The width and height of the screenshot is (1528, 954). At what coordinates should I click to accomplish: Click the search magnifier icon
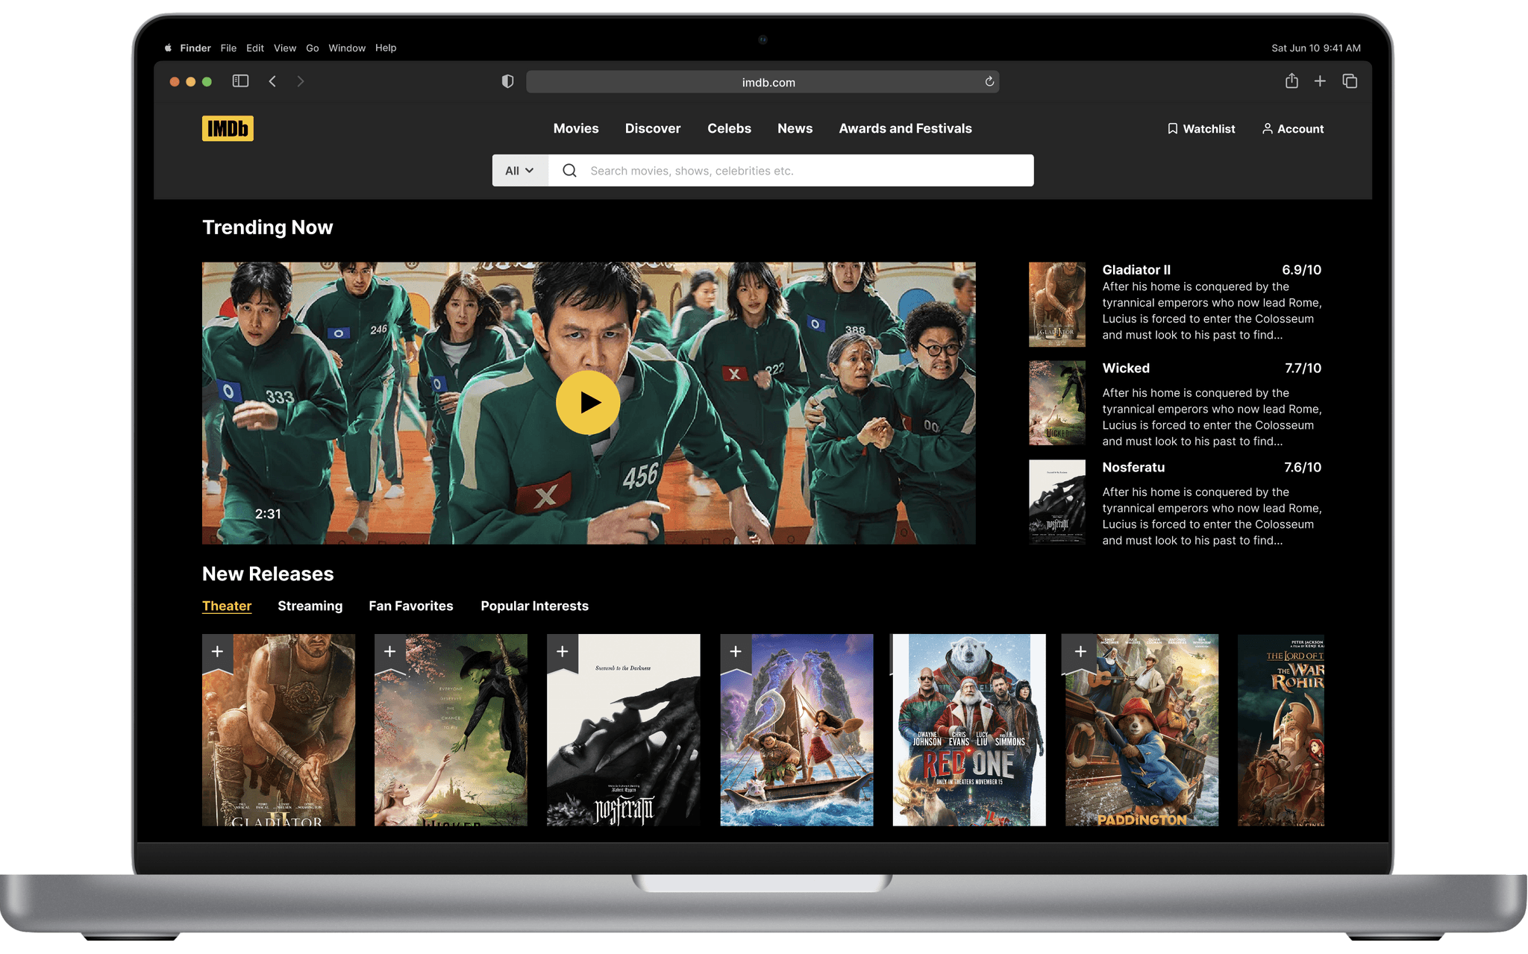point(569,171)
